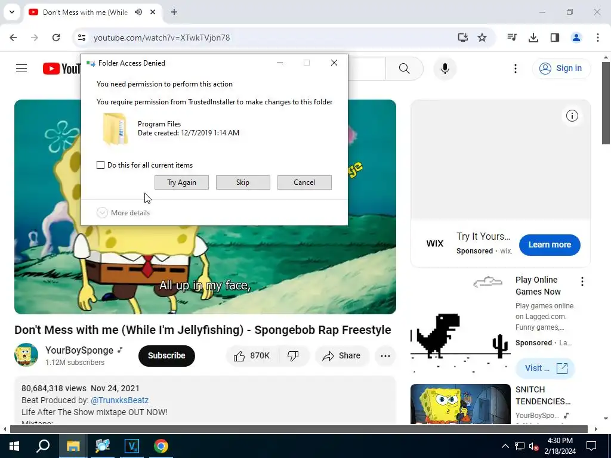Click the YouTube search magnifier button

point(405,69)
